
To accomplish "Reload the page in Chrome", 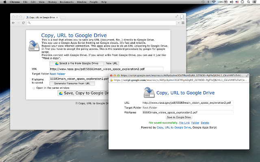I will [24, 23].
